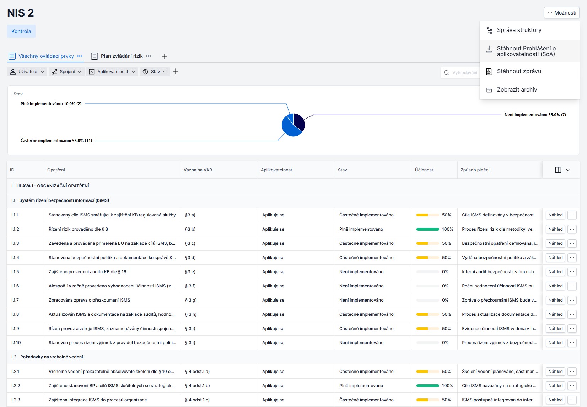Screen dimensions: 587x407
Task: Select Zobrazit archiv from options menu
Action: [517, 90]
